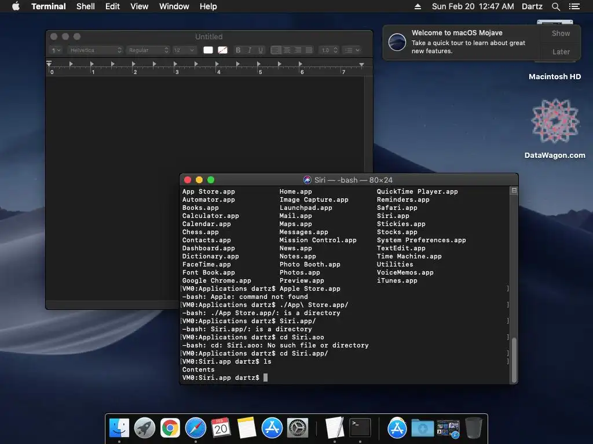This screenshot has width=593, height=444.
Task: Click Later on the Mojave notification
Action: pos(561,51)
